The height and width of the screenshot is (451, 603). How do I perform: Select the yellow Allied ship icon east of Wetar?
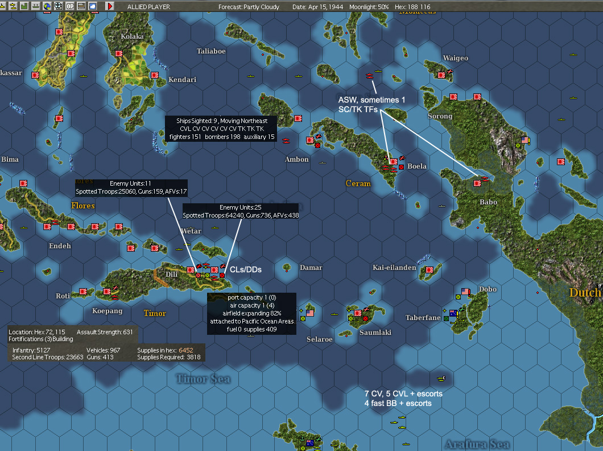point(215,228)
